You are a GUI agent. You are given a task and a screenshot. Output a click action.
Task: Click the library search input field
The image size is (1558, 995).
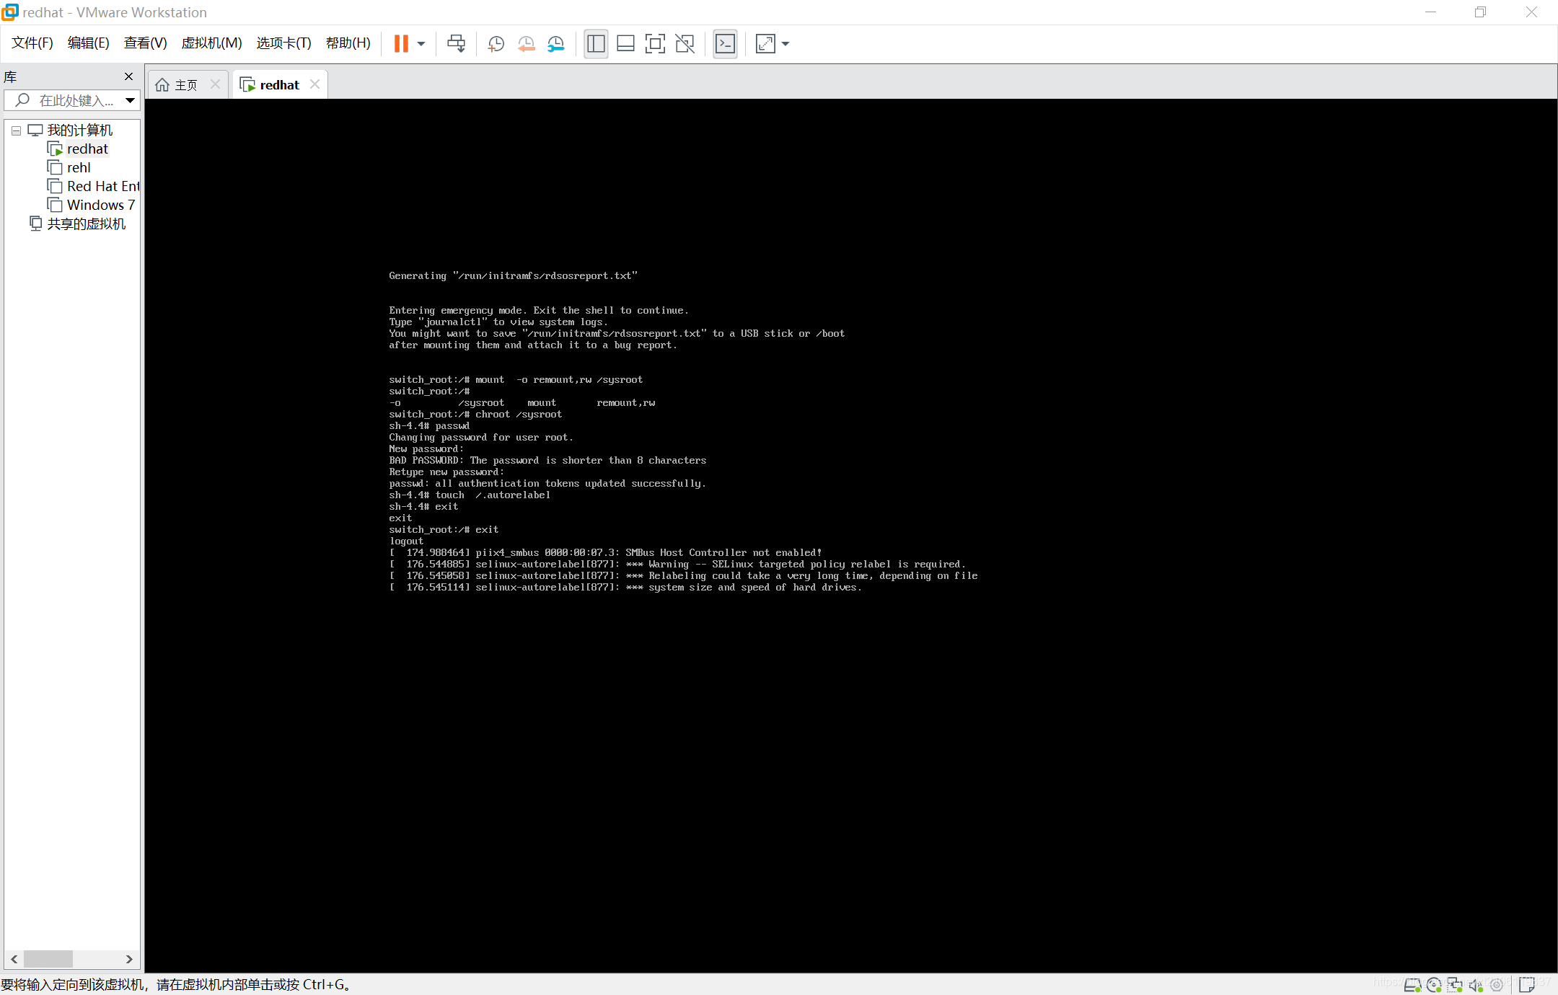(x=76, y=101)
